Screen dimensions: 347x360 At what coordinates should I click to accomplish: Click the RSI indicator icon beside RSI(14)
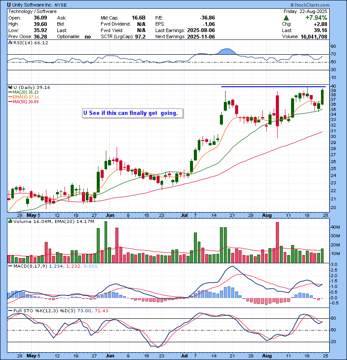click(x=10, y=43)
